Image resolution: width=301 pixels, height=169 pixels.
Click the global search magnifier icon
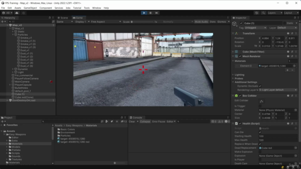(x=263, y=13)
